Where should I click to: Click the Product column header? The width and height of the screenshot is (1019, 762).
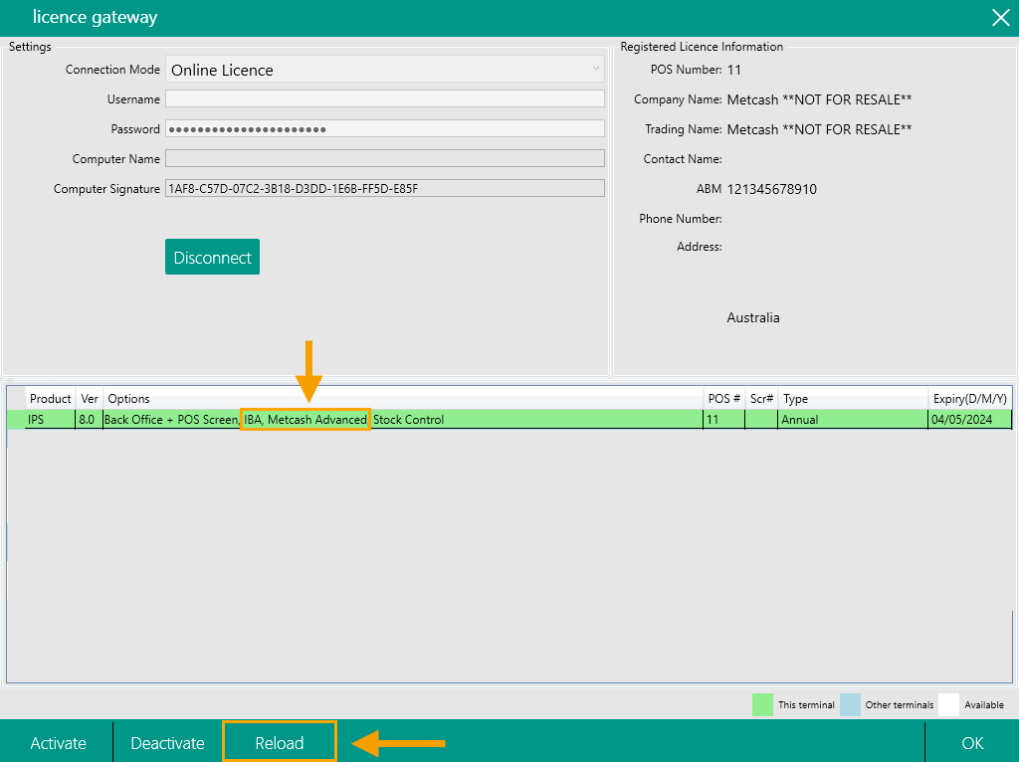50,398
